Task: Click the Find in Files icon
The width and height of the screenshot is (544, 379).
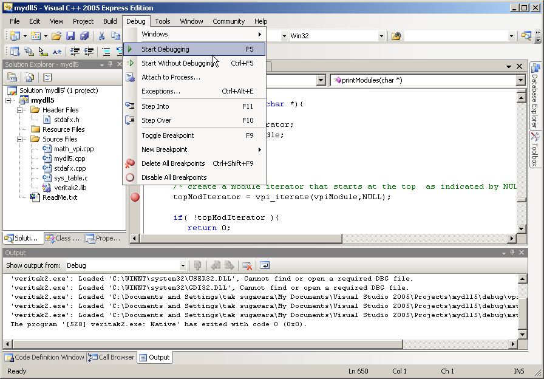Action: click(x=396, y=36)
